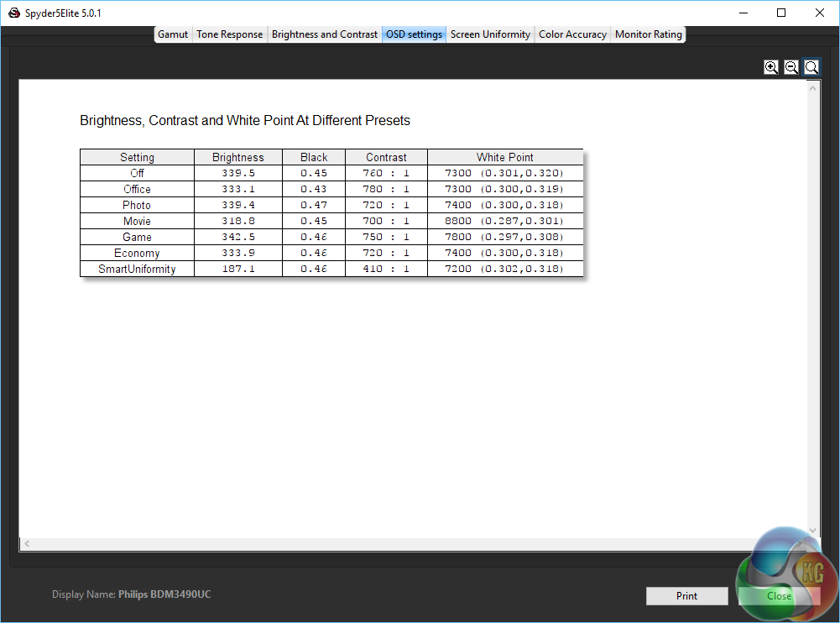This screenshot has width=840, height=623.
Task: Open the Tone Response tab
Action: click(229, 34)
